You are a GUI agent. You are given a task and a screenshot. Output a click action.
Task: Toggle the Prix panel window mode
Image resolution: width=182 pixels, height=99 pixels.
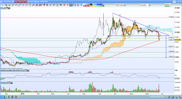point(7,8)
